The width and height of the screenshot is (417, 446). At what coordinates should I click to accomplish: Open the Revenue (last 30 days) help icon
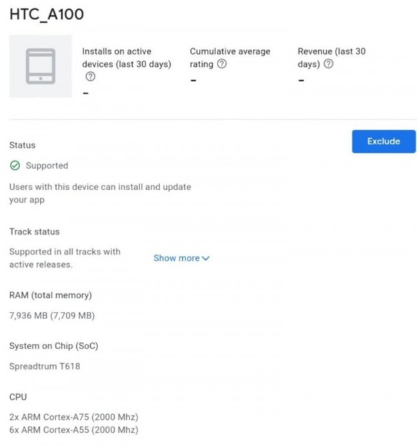tap(328, 64)
